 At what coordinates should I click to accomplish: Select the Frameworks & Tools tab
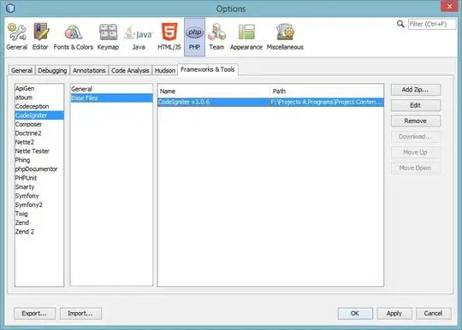(207, 69)
